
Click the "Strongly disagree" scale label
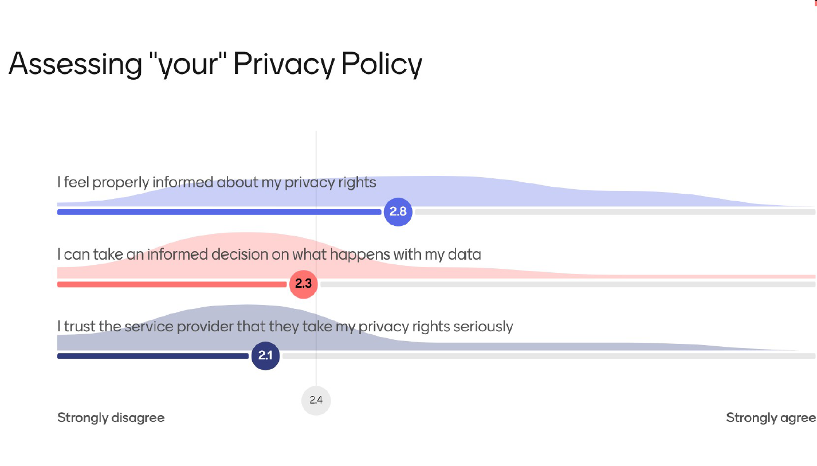(111, 418)
